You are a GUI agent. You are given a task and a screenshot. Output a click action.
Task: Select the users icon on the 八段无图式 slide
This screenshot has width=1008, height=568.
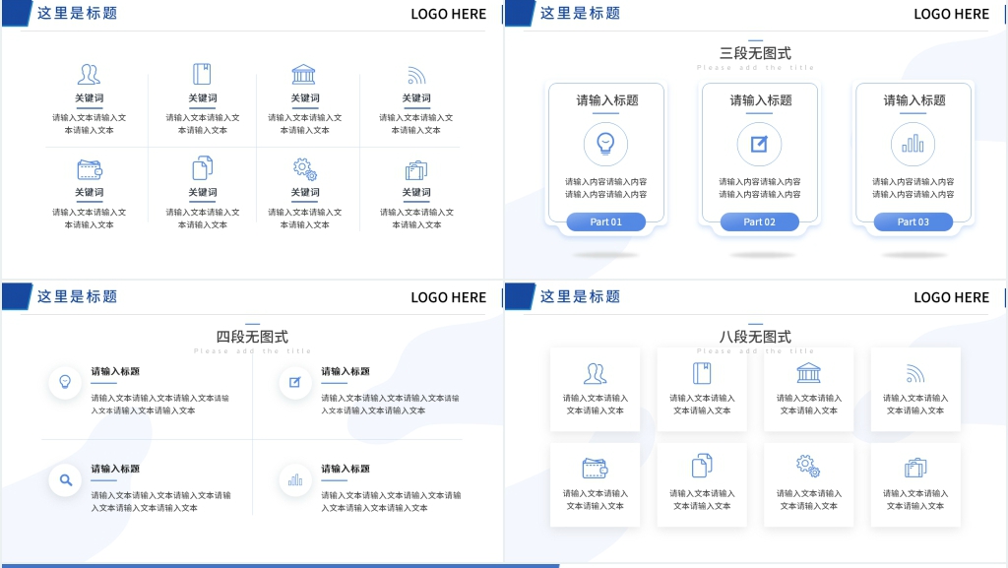click(595, 373)
